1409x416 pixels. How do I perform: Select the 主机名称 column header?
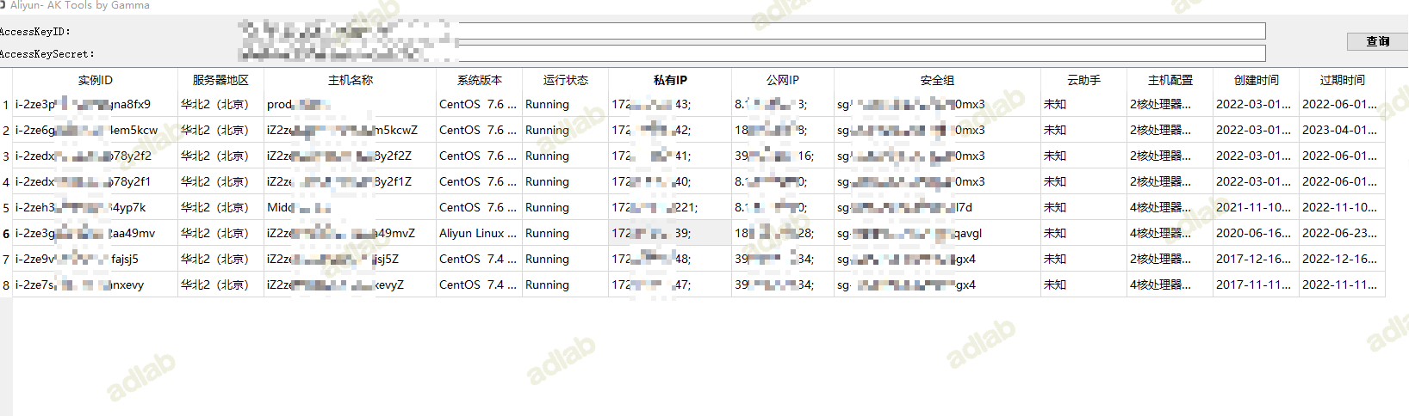click(350, 80)
